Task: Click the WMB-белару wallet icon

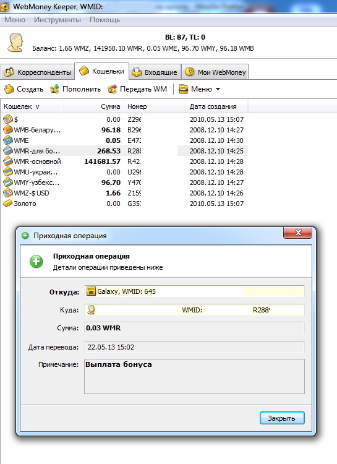Action: (8, 130)
